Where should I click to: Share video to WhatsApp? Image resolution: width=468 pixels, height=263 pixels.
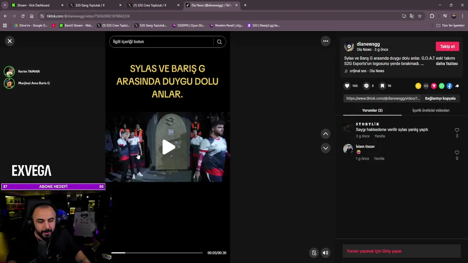point(442,86)
